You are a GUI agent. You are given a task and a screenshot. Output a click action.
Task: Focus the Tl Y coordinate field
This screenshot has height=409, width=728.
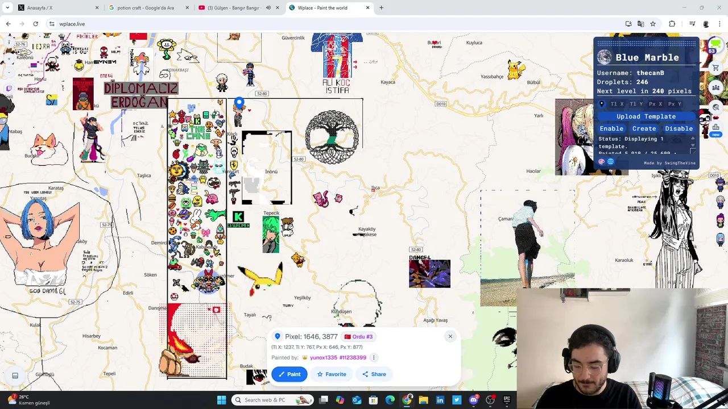tap(636, 104)
